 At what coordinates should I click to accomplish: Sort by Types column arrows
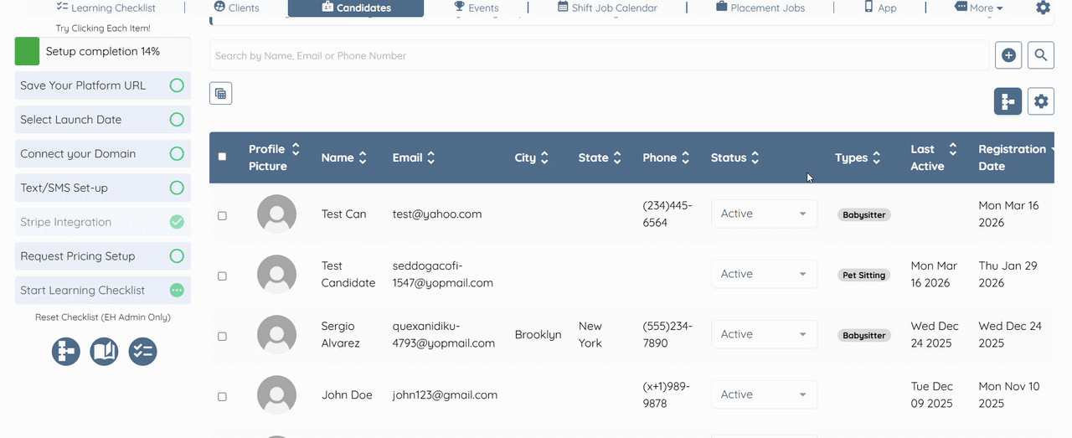click(x=876, y=157)
